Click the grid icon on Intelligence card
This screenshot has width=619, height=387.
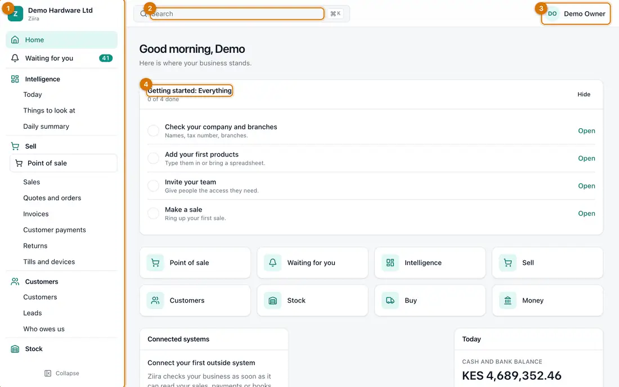[x=390, y=263]
